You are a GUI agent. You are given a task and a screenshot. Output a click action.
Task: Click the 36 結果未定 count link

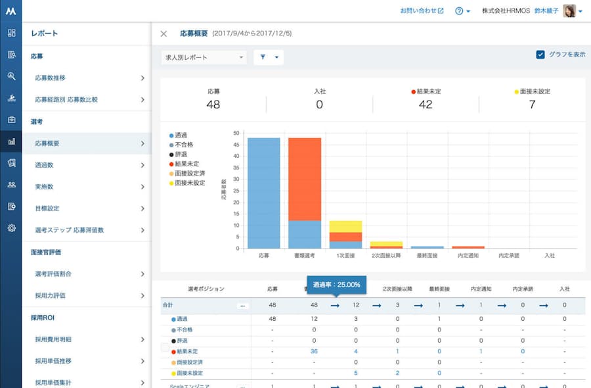tap(314, 351)
